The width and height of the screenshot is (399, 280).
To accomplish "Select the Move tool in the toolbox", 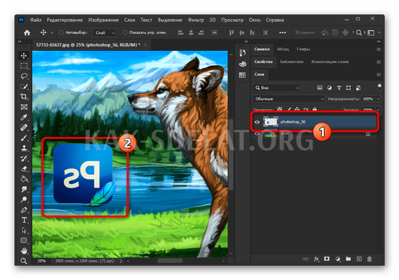I will 24,56.
